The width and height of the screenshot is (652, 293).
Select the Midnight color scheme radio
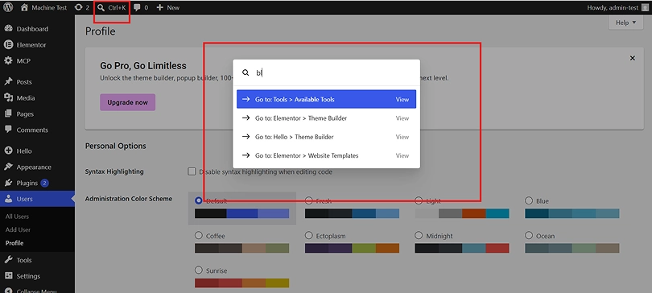click(419, 235)
